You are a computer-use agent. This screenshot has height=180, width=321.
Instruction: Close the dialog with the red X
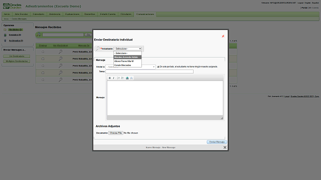click(x=223, y=36)
